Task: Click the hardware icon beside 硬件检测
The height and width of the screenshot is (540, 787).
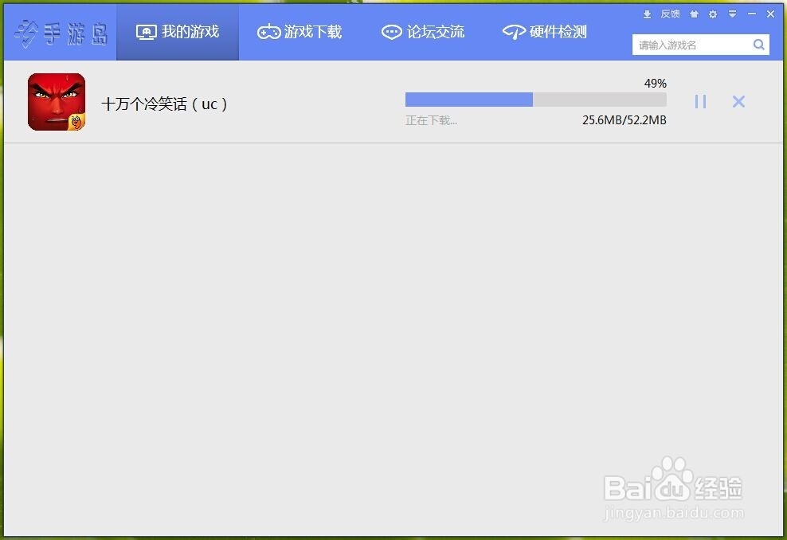Action: point(511,32)
